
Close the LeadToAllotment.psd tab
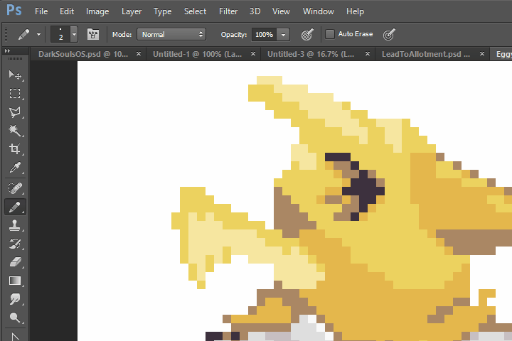coord(482,53)
